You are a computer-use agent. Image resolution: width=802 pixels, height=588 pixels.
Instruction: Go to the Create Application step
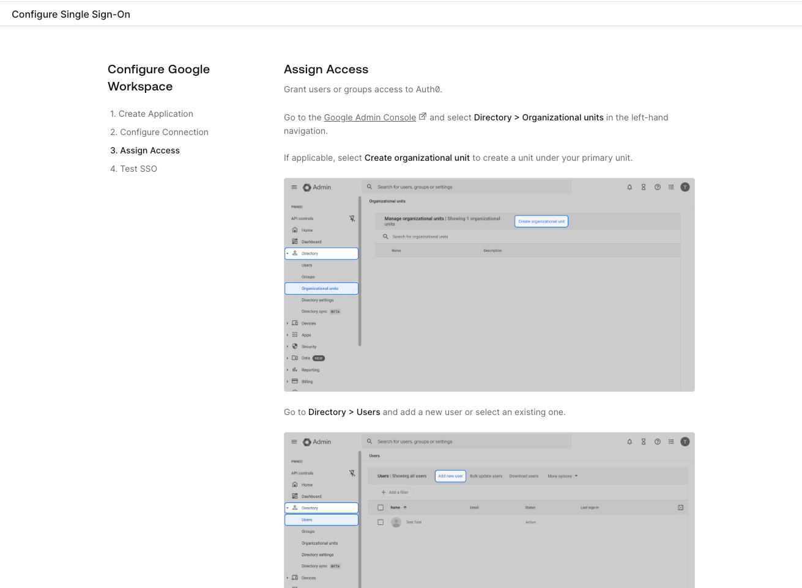coord(152,114)
